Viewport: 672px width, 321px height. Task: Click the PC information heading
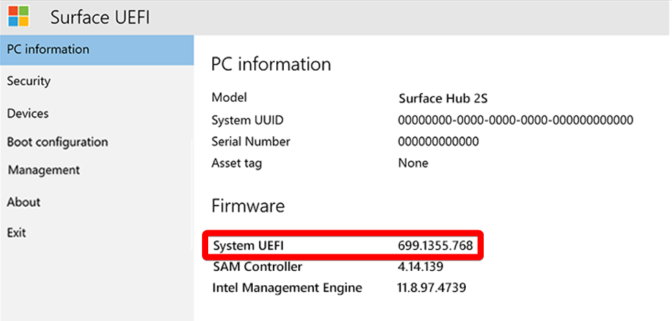tap(271, 65)
